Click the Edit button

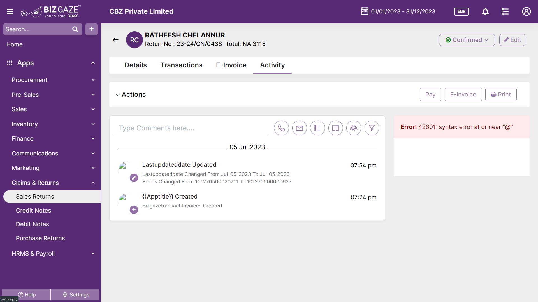(512, 40)
